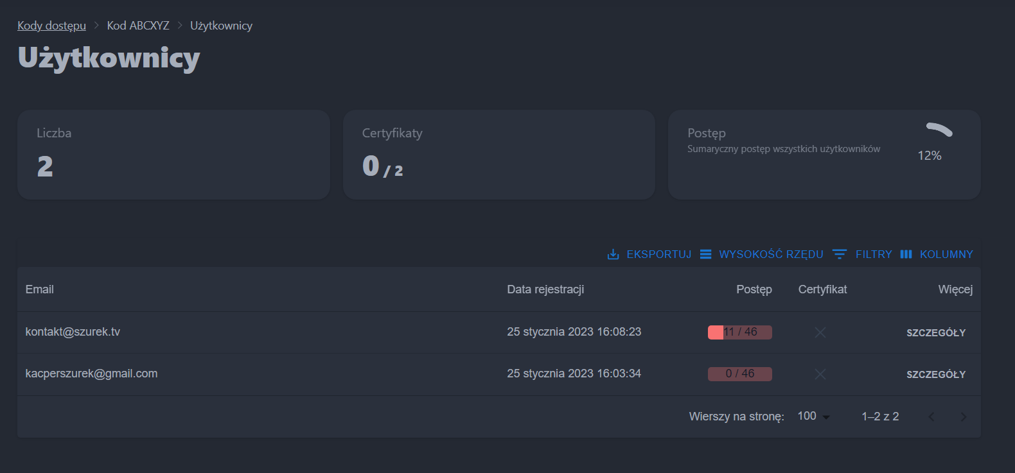Open Szczegóły for kacperszurek@gmail.com
Screen dimensions: 1015x473
point(935,374)
